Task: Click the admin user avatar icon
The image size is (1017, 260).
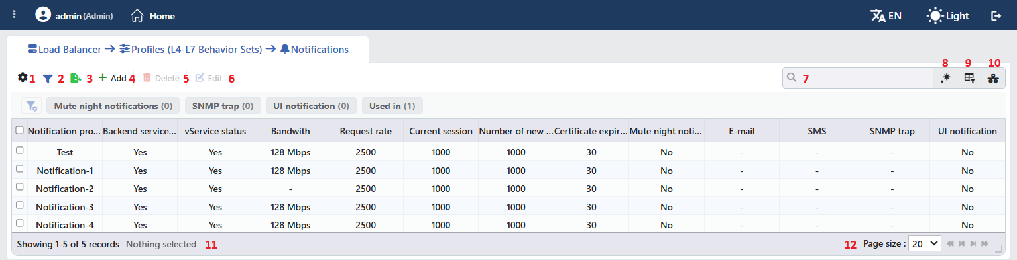Action: [x=43, y=15]
